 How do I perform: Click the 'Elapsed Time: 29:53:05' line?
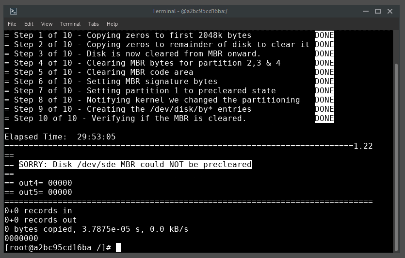coord(60,137)
